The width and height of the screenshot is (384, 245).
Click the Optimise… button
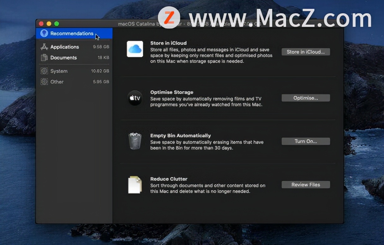(x=306, y=98)
